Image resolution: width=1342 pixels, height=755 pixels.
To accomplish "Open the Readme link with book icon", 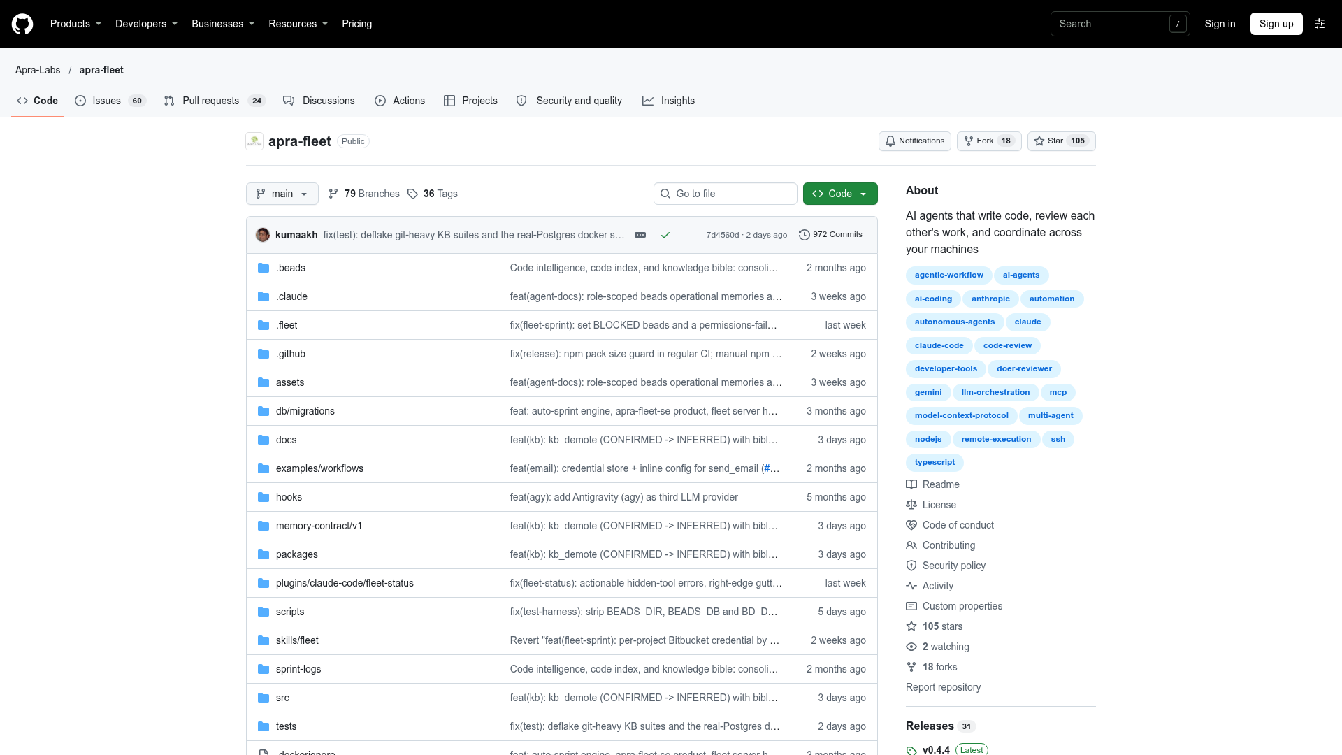I will point(933,484).
